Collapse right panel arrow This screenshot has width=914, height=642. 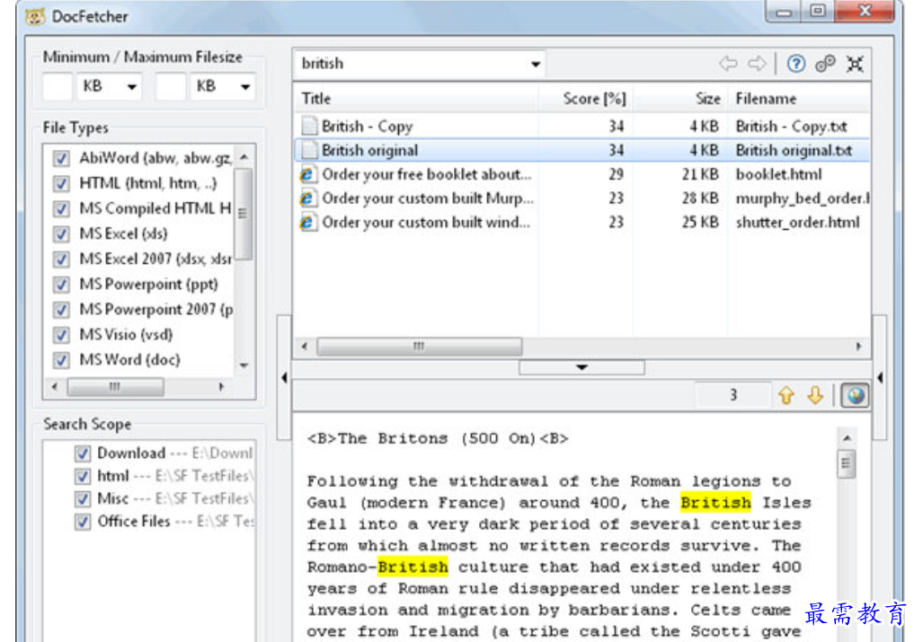880,377
